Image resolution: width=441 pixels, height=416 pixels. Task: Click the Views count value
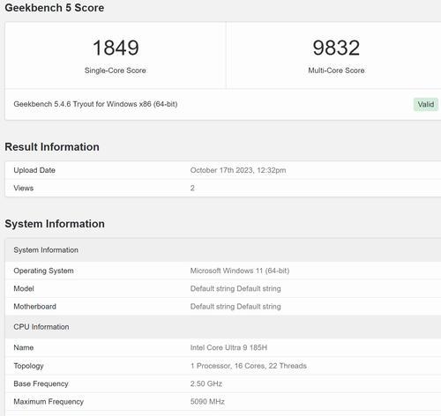pyautogui.click(x=192, y=188)
